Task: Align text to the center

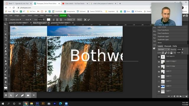Action: [57, 20]
